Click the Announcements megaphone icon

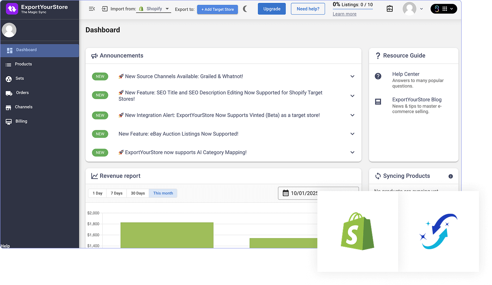click(x=94, y=56)
